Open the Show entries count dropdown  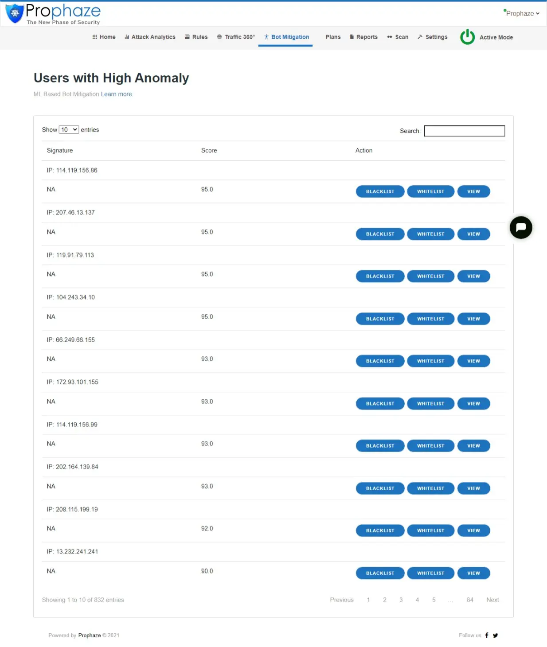tap(69, 130)
